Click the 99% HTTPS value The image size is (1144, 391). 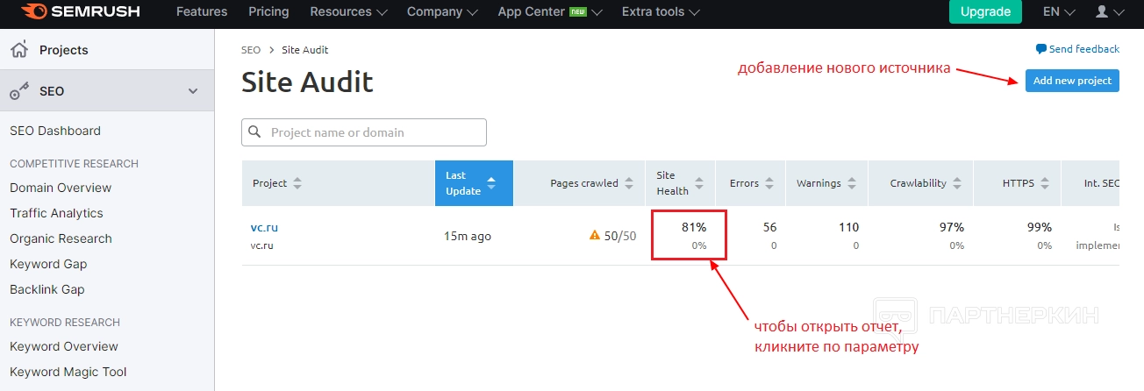pos(1040,227)
